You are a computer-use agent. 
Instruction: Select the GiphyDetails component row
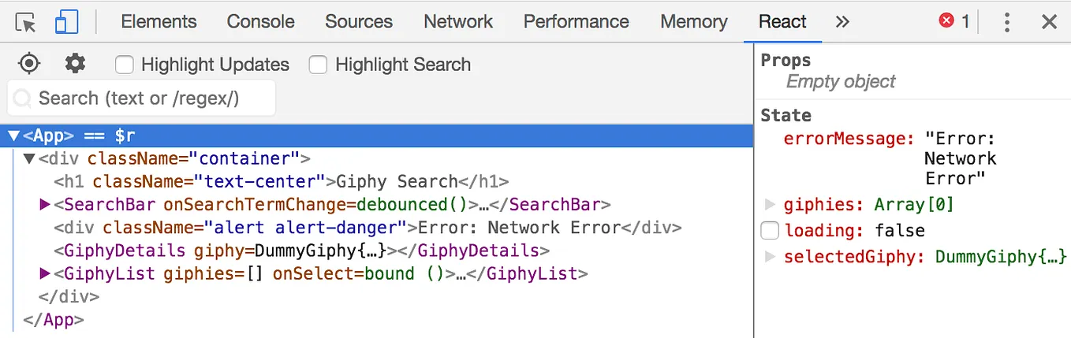(301, 251)
